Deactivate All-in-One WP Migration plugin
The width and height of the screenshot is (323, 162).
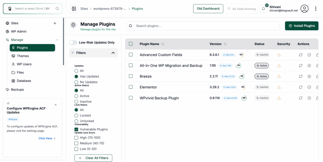(309, 65)
